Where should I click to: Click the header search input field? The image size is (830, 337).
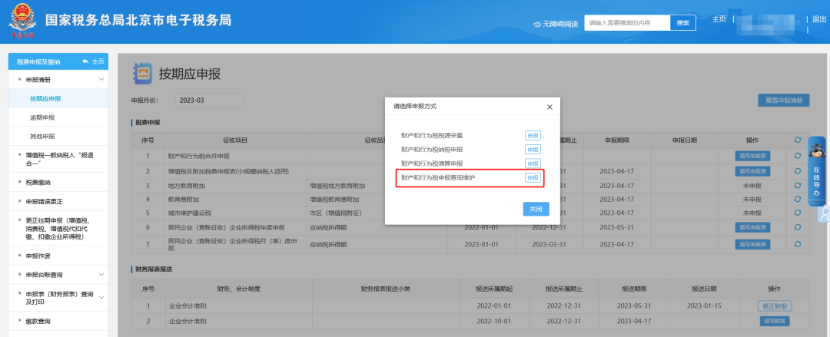627,23
